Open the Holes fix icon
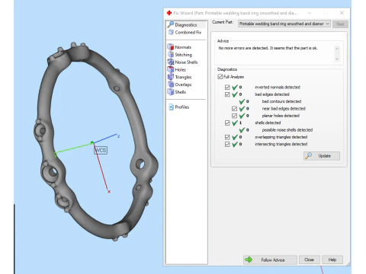366x274 pixels. [x=171, y=69]
